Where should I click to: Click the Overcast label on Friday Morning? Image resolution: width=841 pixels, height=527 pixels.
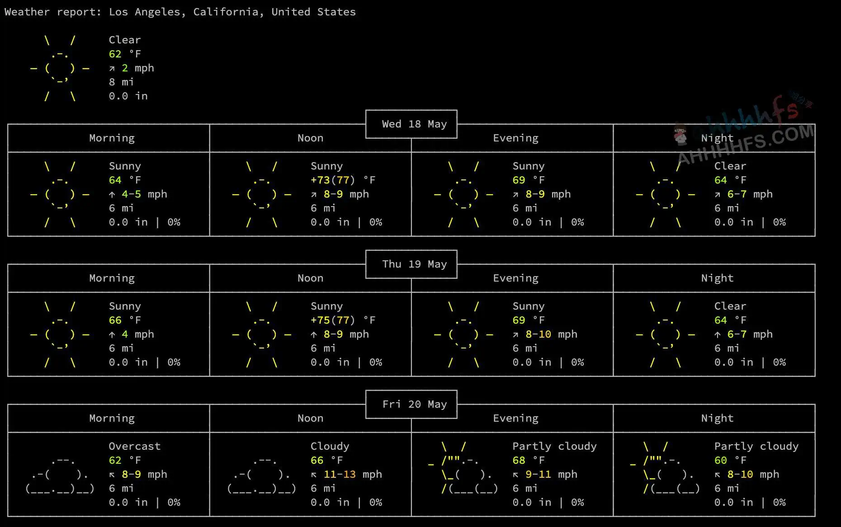coord(134,447)
